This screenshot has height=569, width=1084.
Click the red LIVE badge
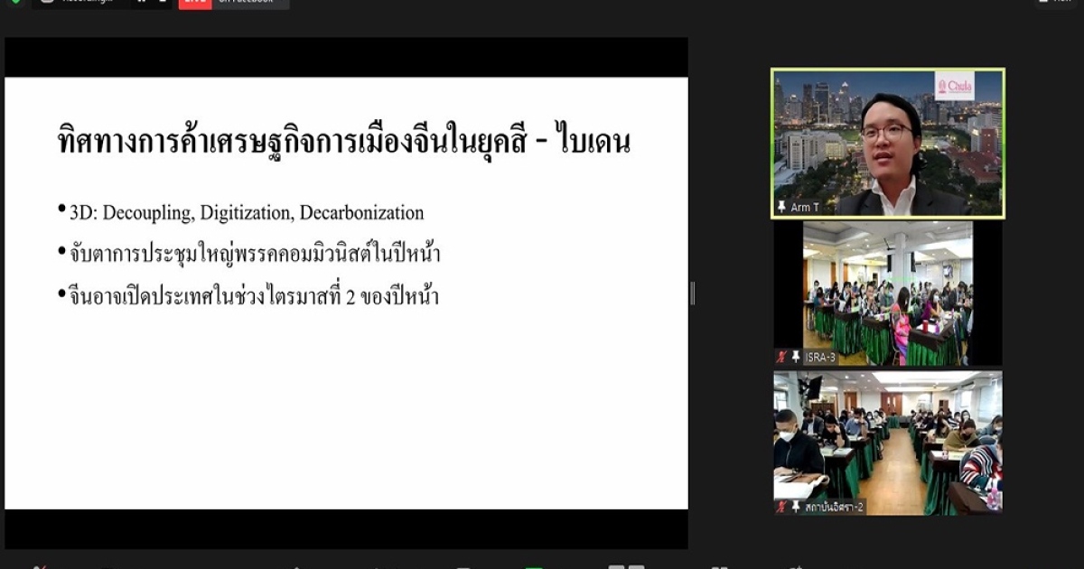point(194,4)
